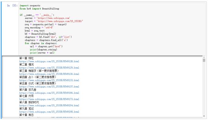
Task: Click the output line '第七章 代号'
Action: [27, 96]
